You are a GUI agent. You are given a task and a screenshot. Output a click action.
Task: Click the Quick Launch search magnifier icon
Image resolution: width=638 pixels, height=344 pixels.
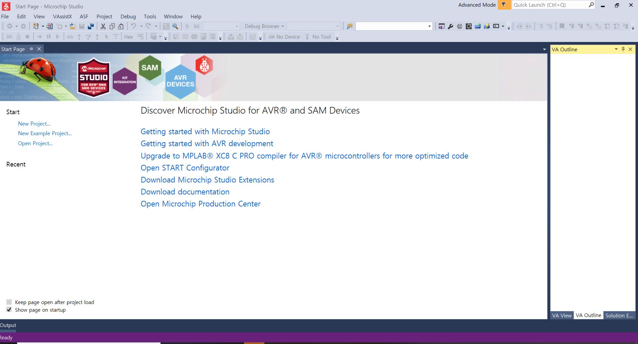click(x=591, y=5)
